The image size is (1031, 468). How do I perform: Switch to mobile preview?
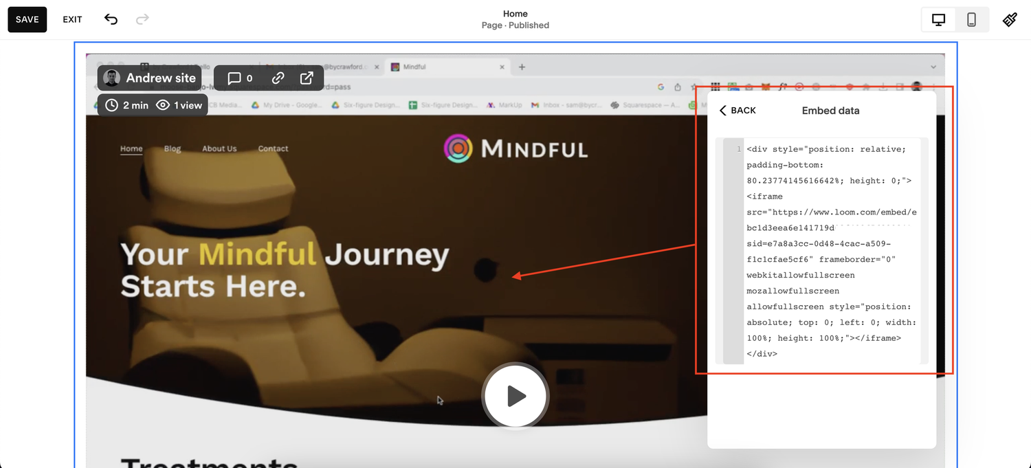click(x=971, y=19)
